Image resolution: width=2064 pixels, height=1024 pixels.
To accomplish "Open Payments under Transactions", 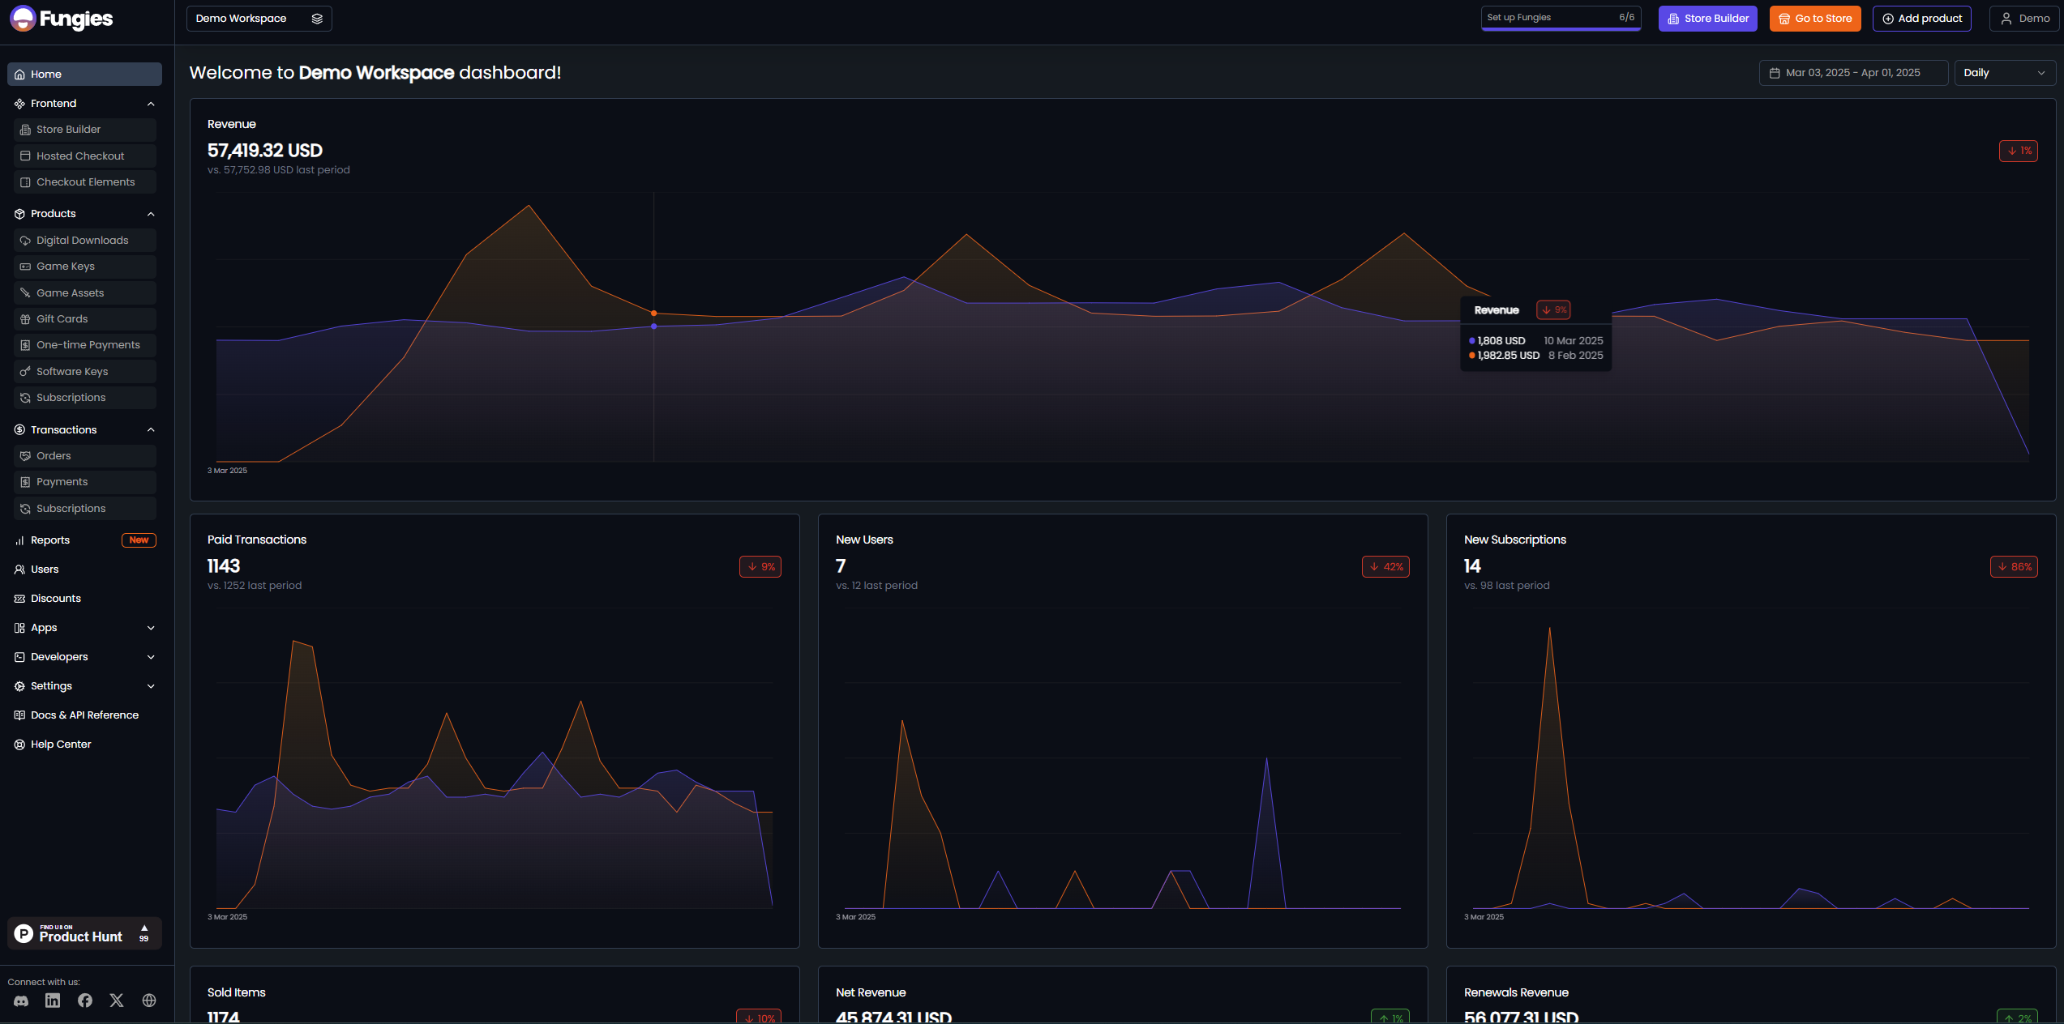I will (x=85, y=482).
